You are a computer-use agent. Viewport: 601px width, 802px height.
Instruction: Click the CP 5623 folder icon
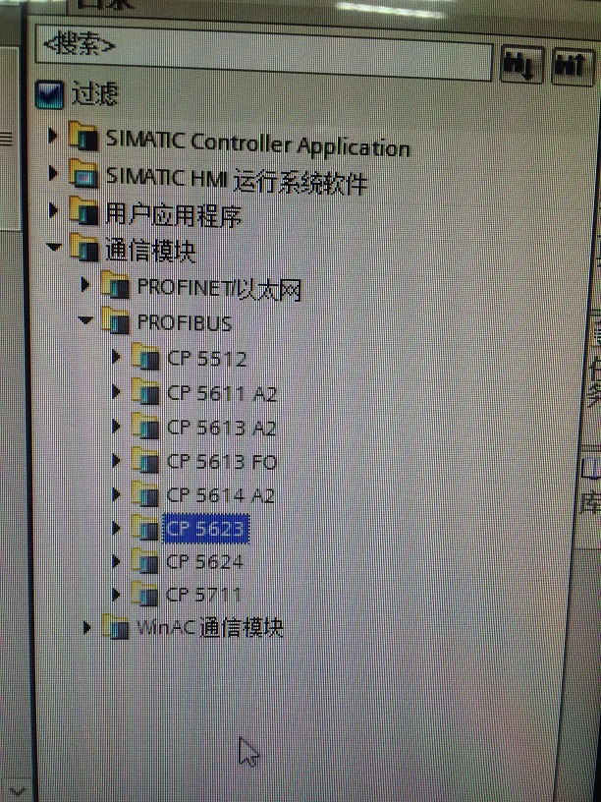click(145, 528)
